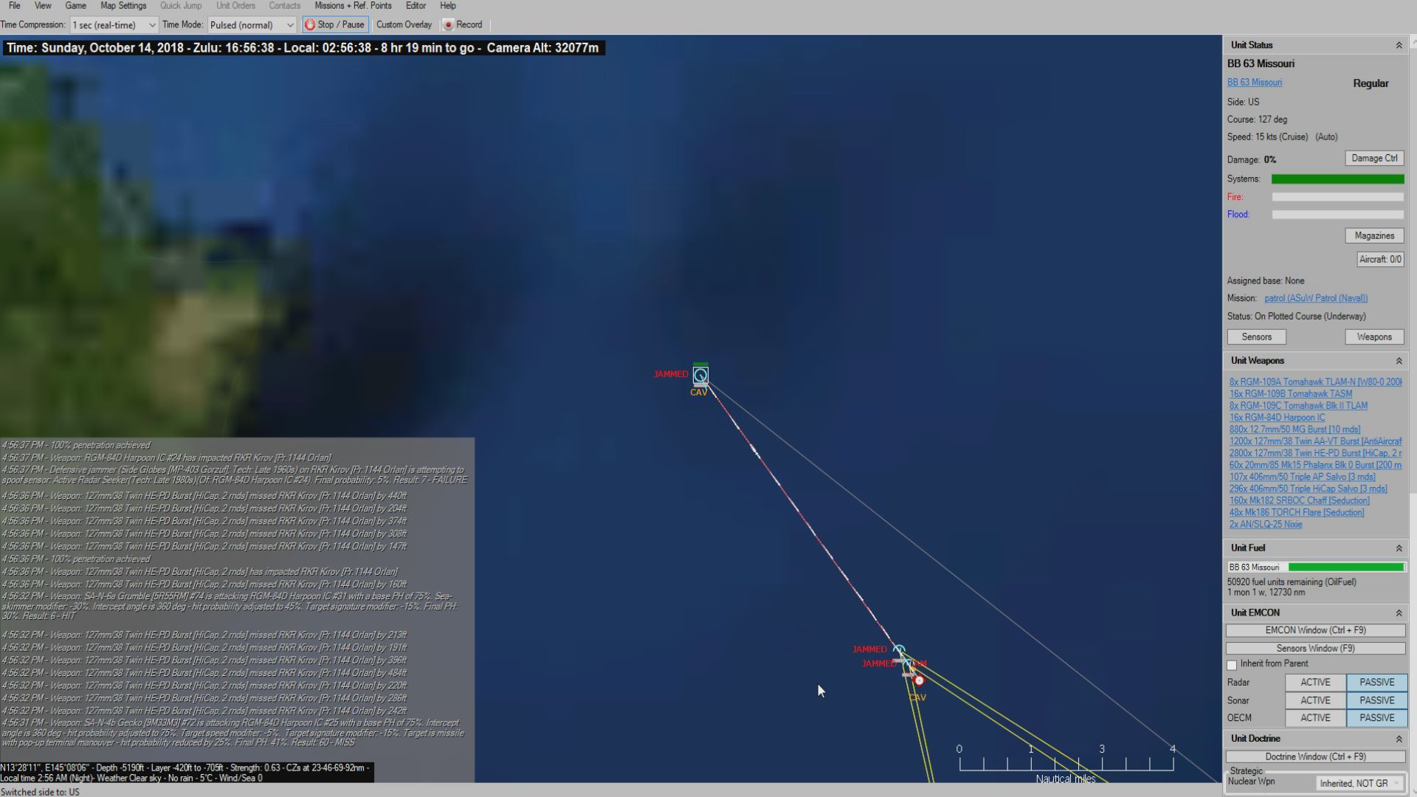
Task: Open the Map Settings menu
Action: point(123,6)
